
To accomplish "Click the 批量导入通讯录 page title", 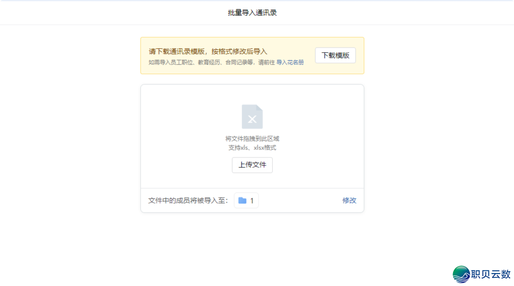I will [252, 13].
